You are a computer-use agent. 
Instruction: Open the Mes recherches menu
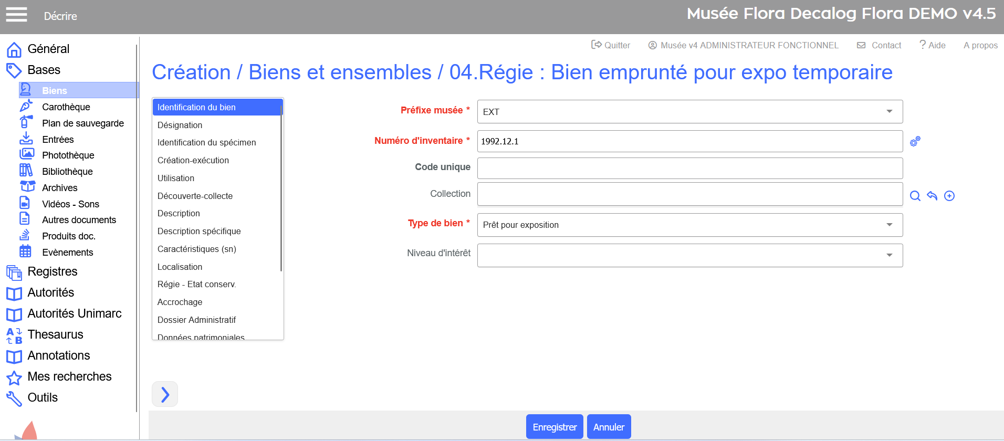[x=69, y=376]
